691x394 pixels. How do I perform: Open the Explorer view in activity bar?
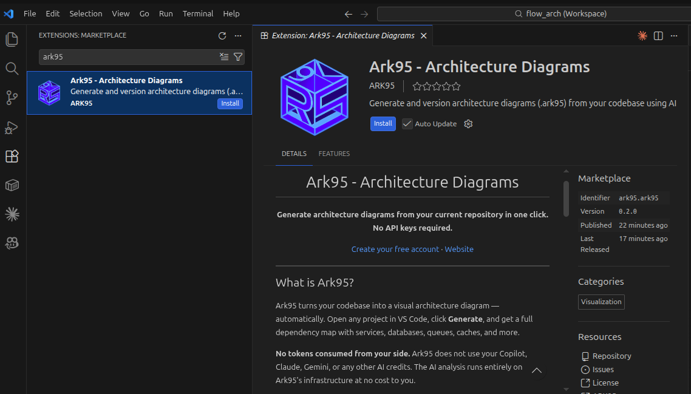pyautogui.click(x=12, y=40)
